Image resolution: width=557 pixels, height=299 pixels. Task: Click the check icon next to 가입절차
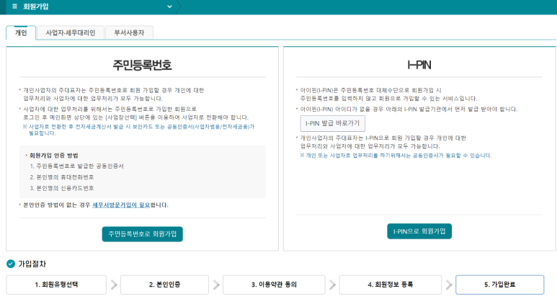[11, 264]
